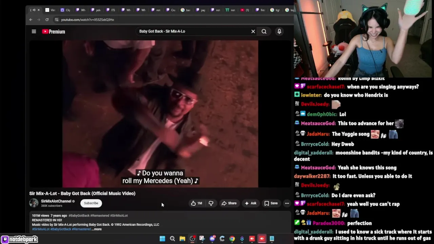Click chat username Paradox3000

click(x=329, y=223)
